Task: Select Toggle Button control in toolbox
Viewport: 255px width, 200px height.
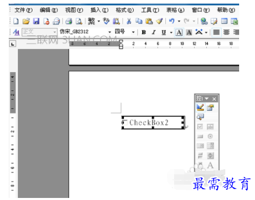Action: pyautogui.click(x=200, y=155)
